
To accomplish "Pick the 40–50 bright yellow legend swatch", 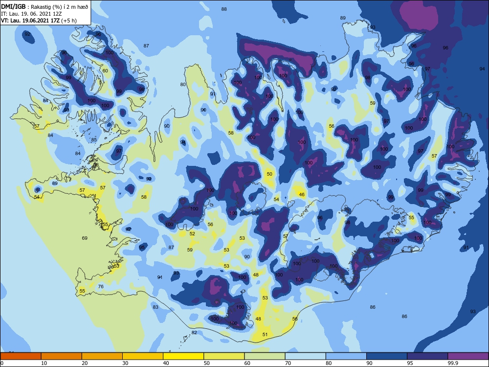I will pos(183,356).
